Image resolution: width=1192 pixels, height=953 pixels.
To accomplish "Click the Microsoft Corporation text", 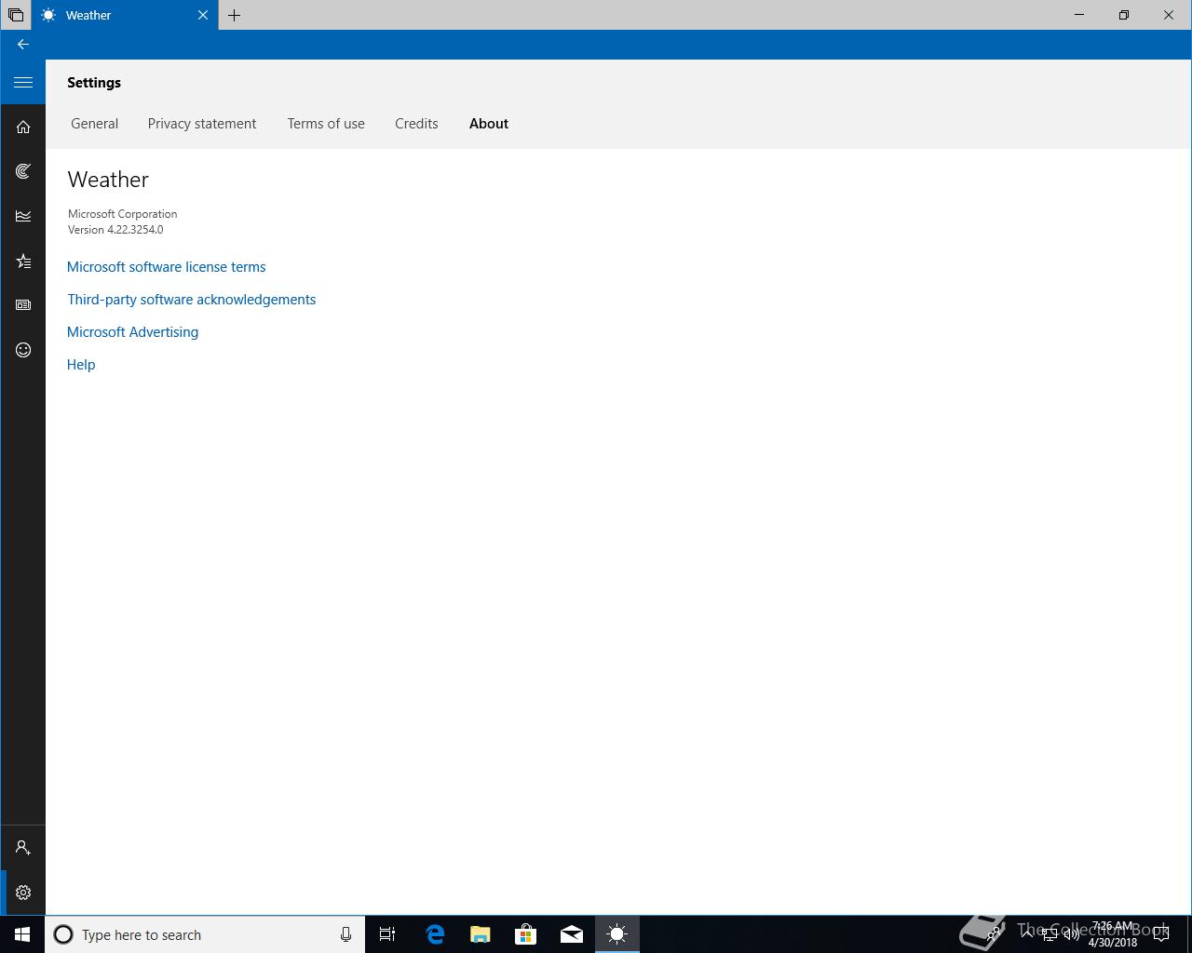I will pos(122,214).
